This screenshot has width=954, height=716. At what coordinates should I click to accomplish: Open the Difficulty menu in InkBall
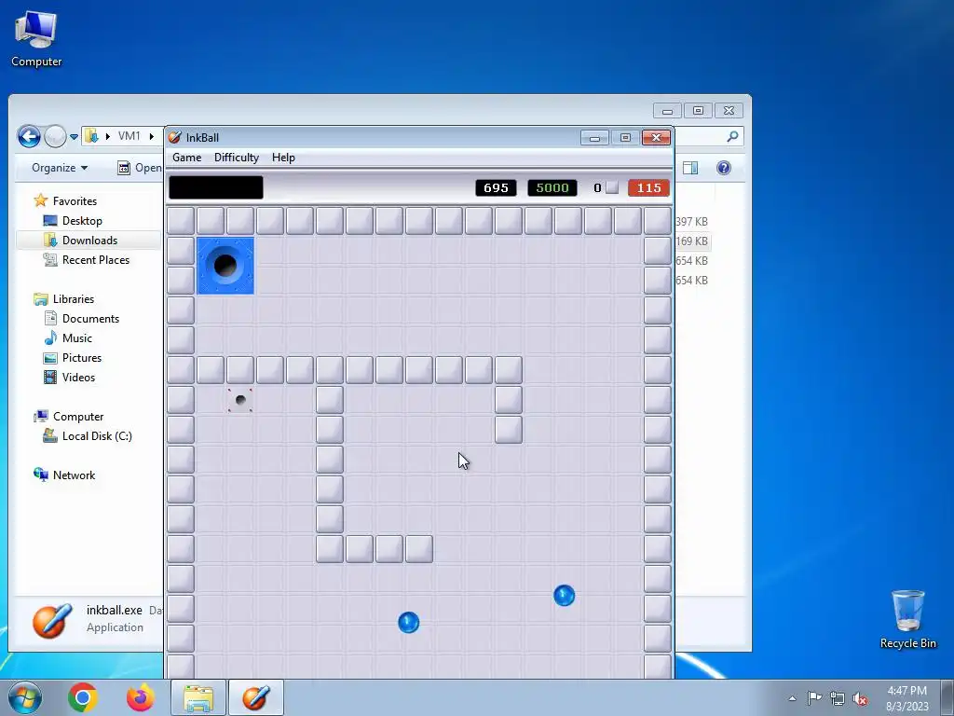point(236,158)
